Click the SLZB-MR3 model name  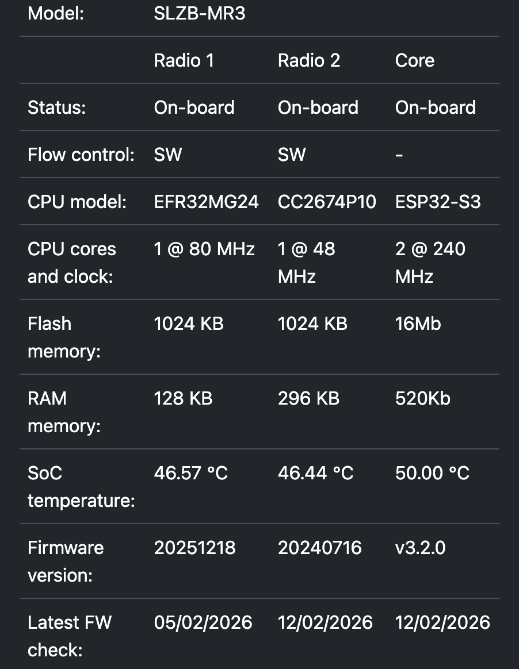pos(200,13)
